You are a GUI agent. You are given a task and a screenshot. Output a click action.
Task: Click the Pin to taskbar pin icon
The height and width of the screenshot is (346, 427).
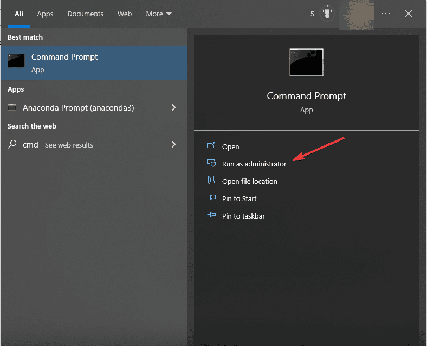(x=211, y=215)
